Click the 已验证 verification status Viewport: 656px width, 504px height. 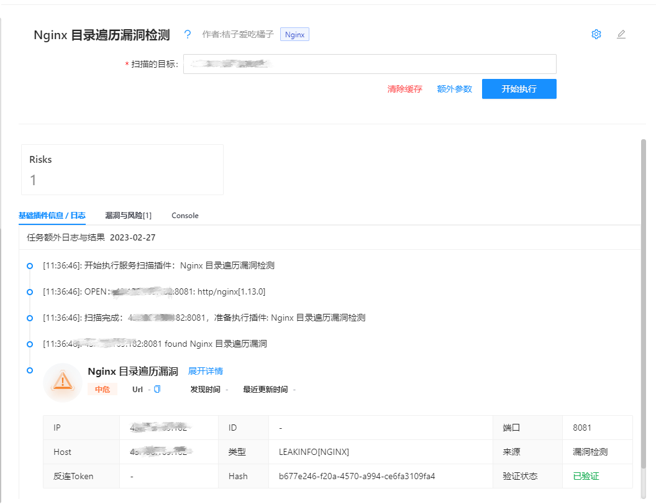pyautogui.click(x=586, y=477)
